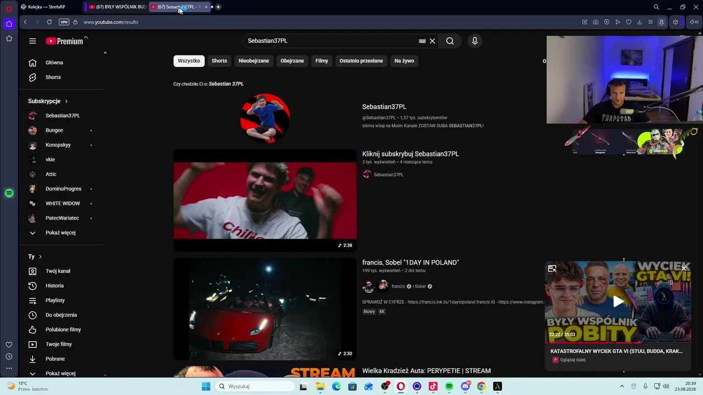Open suggested search Sebastian 37PL
Screen dimensions: 703x395
coord(226,84)
